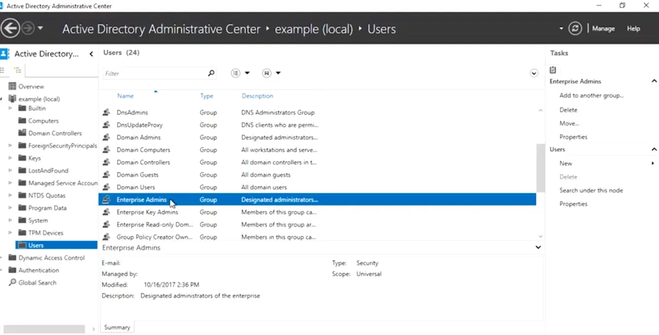The width and height of the screenshot is (659, 335).
Task: Click the Filter input field
Action: (154, 73)
